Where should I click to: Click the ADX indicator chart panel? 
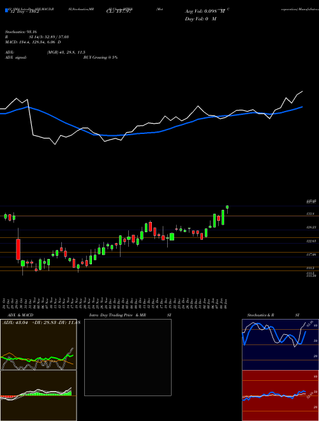coord(38,344)
